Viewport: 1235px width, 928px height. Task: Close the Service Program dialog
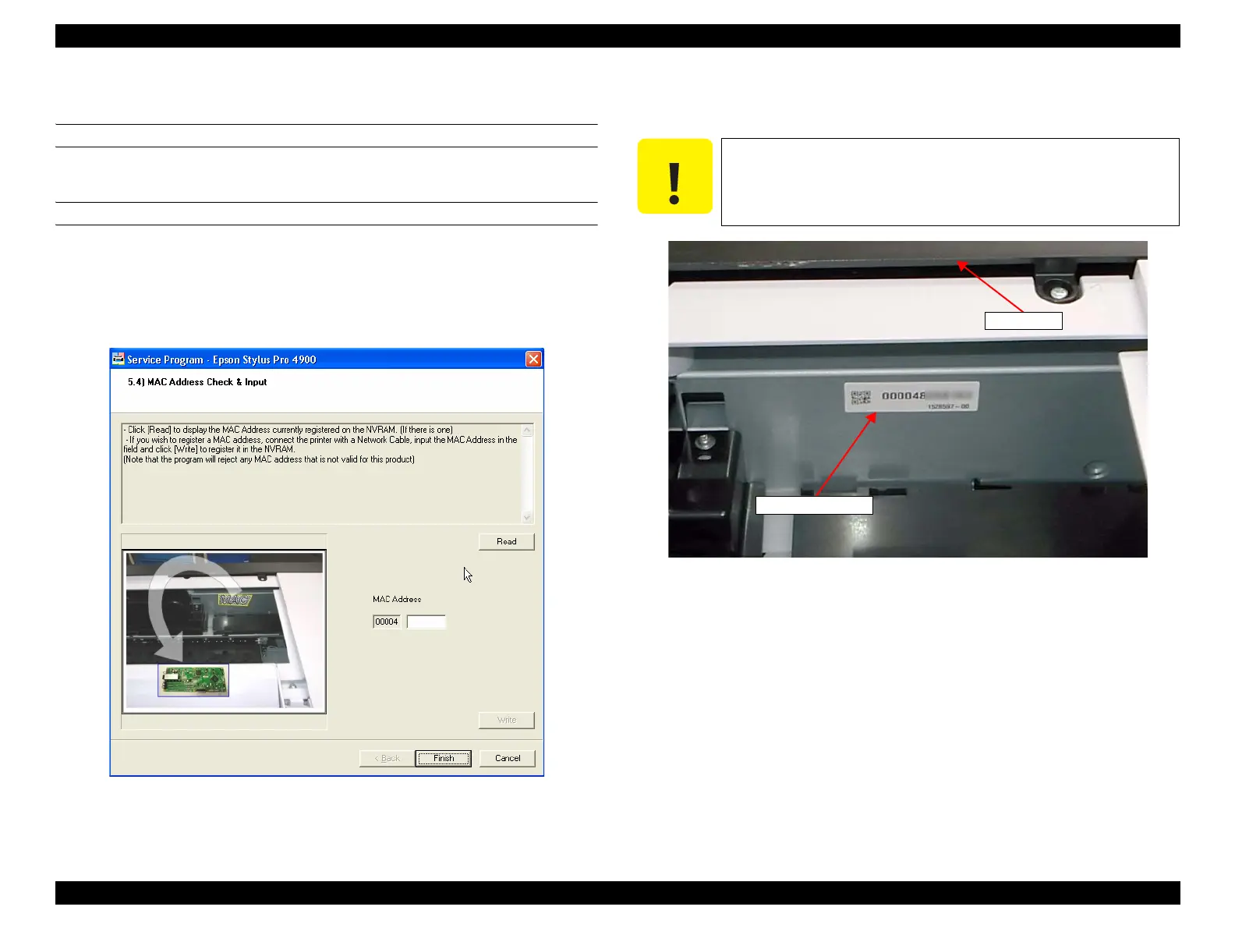pos(533,359)
